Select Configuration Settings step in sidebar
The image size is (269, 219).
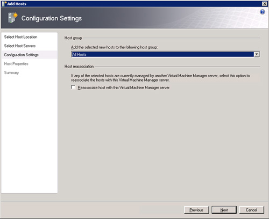click(21, 55)
